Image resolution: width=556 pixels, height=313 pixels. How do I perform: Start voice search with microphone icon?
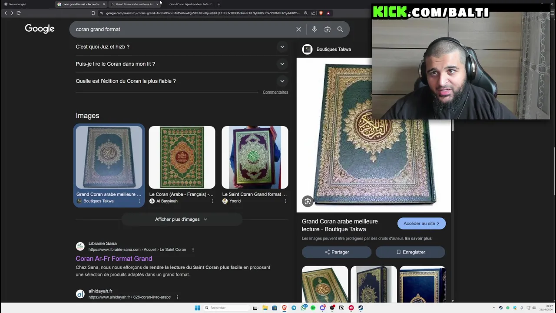(314, 29)
